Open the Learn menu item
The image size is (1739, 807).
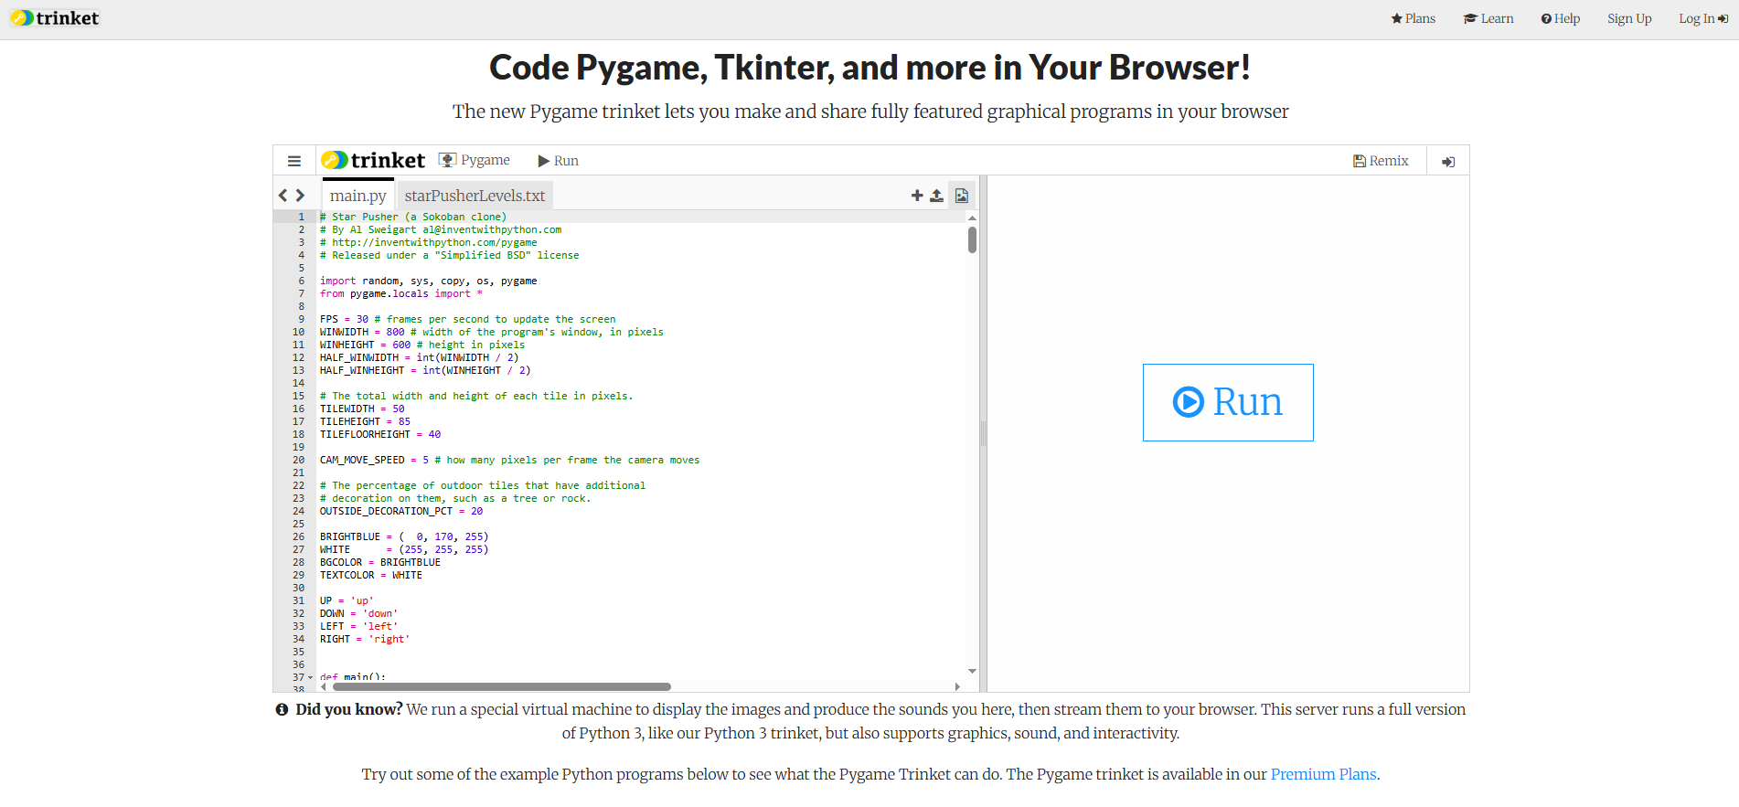click(1488, 18)
